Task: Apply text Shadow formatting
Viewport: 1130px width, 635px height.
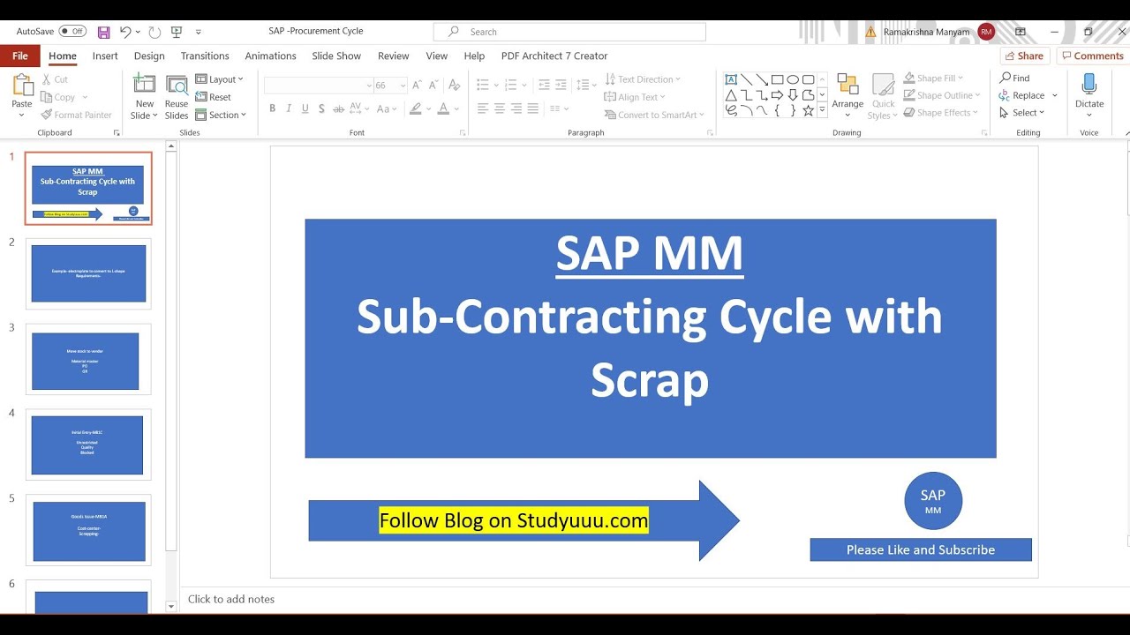Action: [321, 109]
